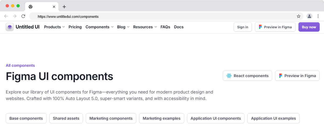The height and width of the screenshot is (138, 324).
Task: Click the purple Buy now button
Action: (x=309, y=27)
